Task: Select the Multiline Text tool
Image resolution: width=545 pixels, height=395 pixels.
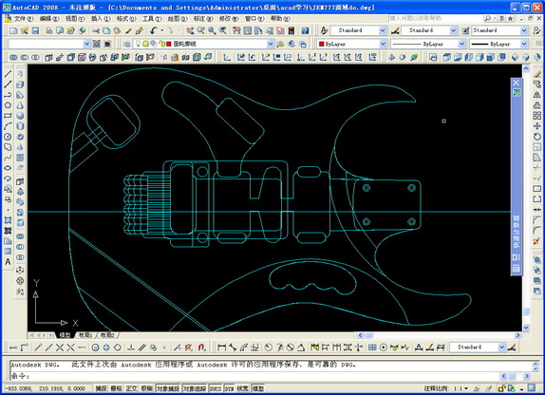Action: point(8,262)
